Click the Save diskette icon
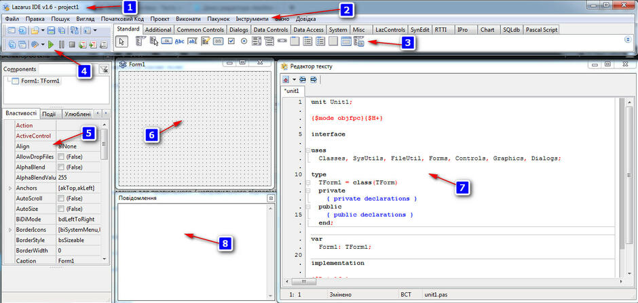Screen dimensions: 638x303 (x=52, y=30)
